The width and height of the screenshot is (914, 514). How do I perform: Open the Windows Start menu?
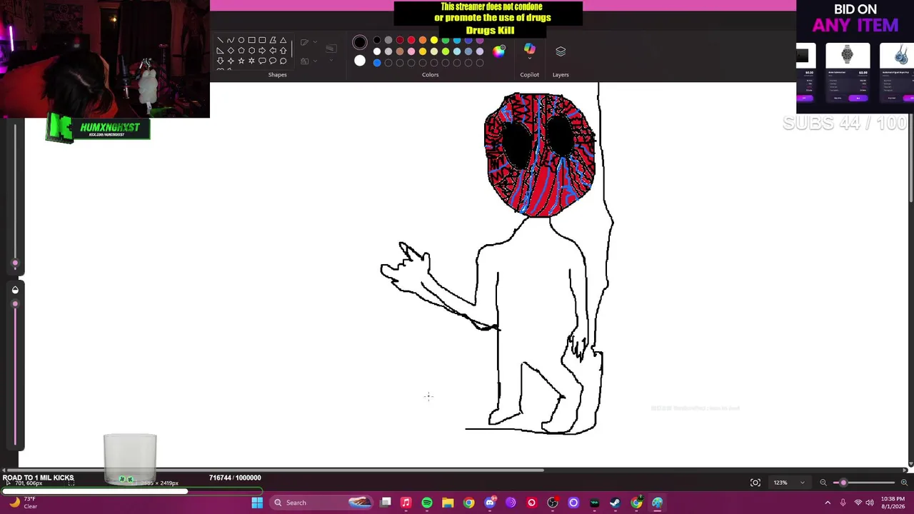(x=257, y=503)
